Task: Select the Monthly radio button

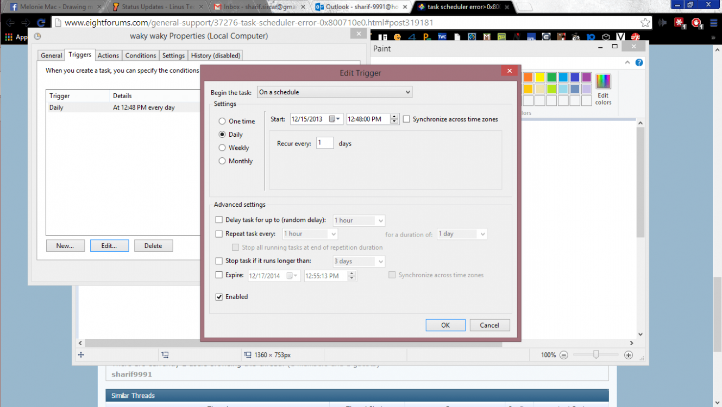Action: click(x=222, y=161)
